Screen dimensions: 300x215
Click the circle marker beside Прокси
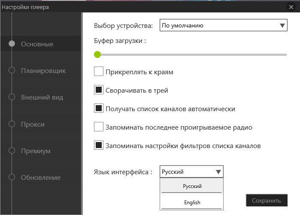point(12,124)
